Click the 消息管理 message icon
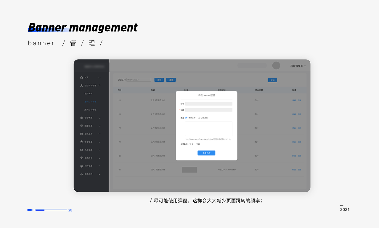 [81, 150]
